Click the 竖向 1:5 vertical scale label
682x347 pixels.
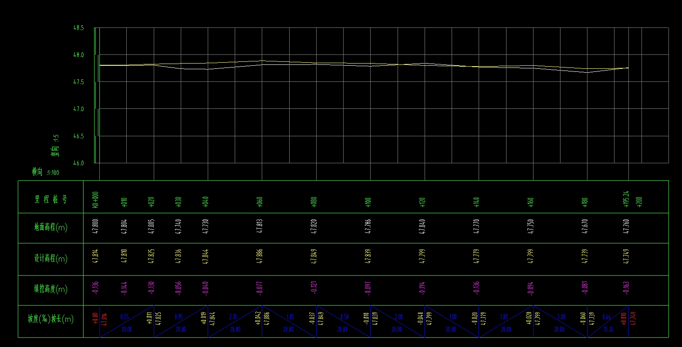point(56,146)
